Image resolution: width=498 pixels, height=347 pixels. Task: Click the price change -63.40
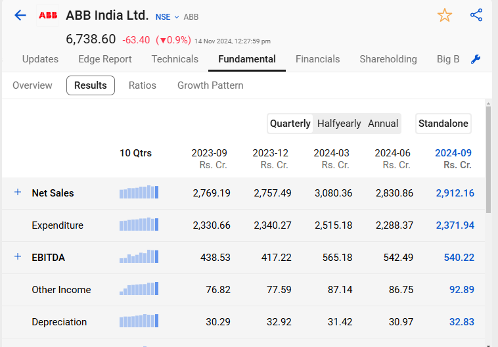click(x=136, y=40)
